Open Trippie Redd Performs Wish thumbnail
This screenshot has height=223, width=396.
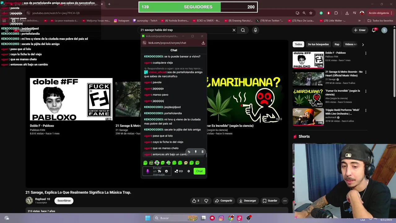[x=308, y=116]
